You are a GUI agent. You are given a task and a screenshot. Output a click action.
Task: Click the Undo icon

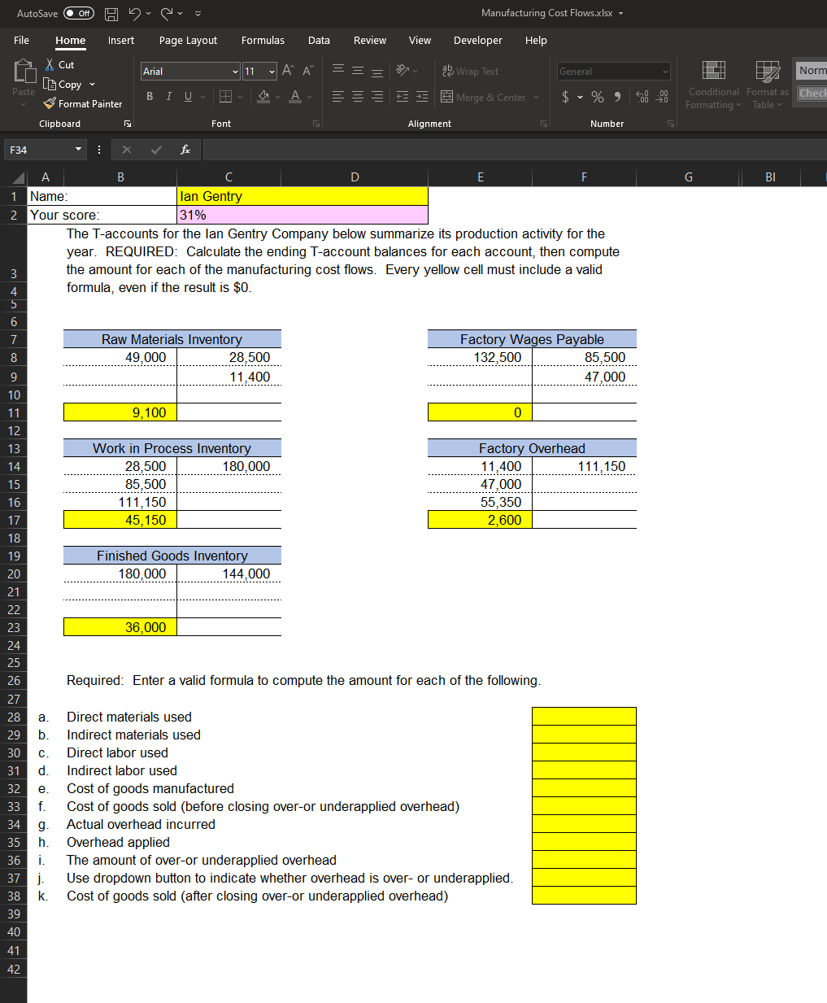[135, 14]
